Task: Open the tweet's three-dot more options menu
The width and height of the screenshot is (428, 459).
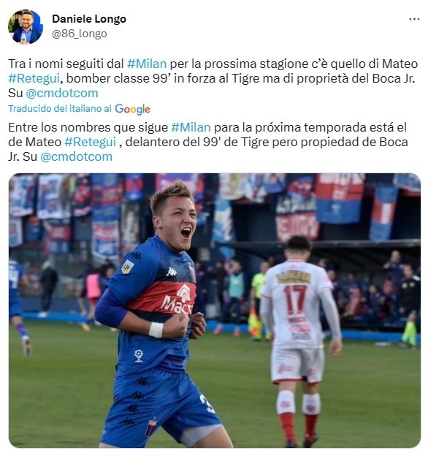Action: [x=414, y=19]
